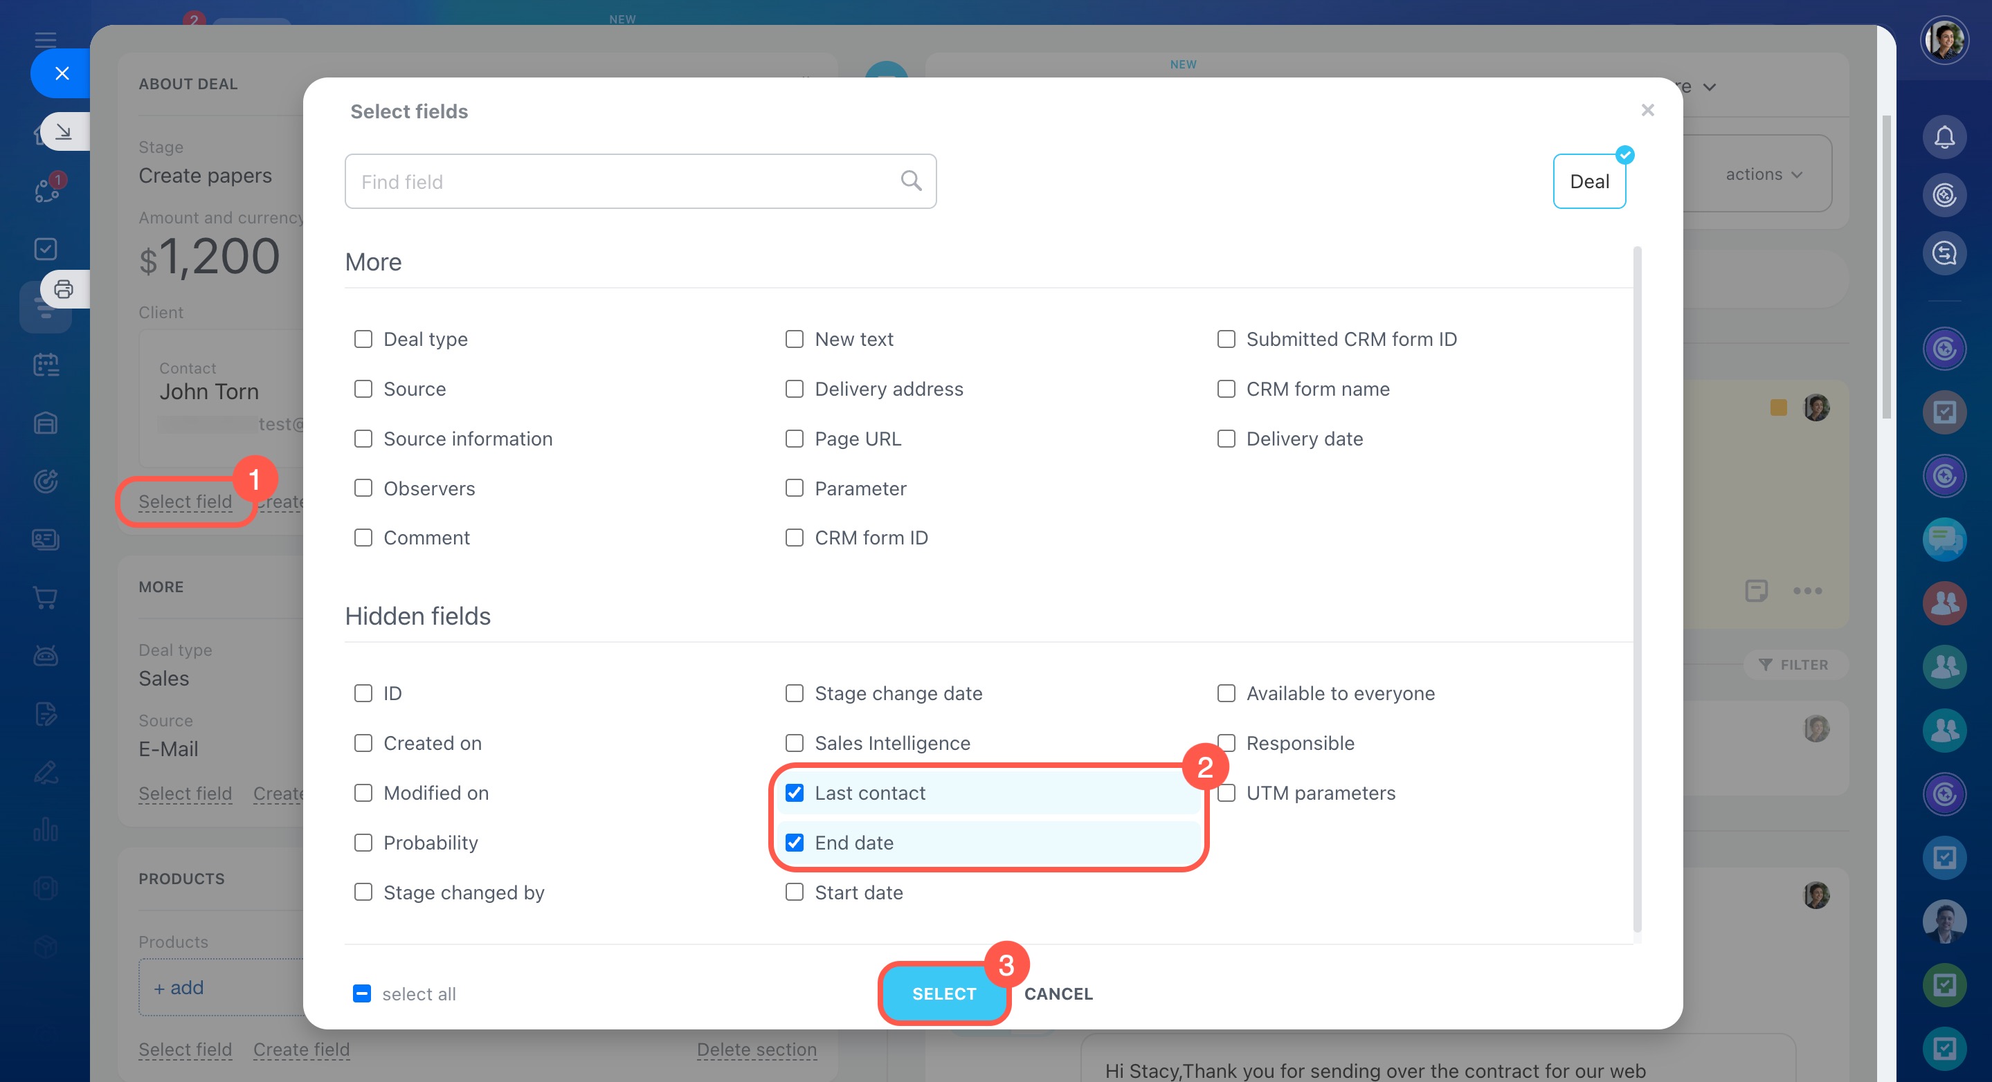Enable the Deal type checkbox
This screenshot has height=1082, width=1992.
tap(363, 339)
